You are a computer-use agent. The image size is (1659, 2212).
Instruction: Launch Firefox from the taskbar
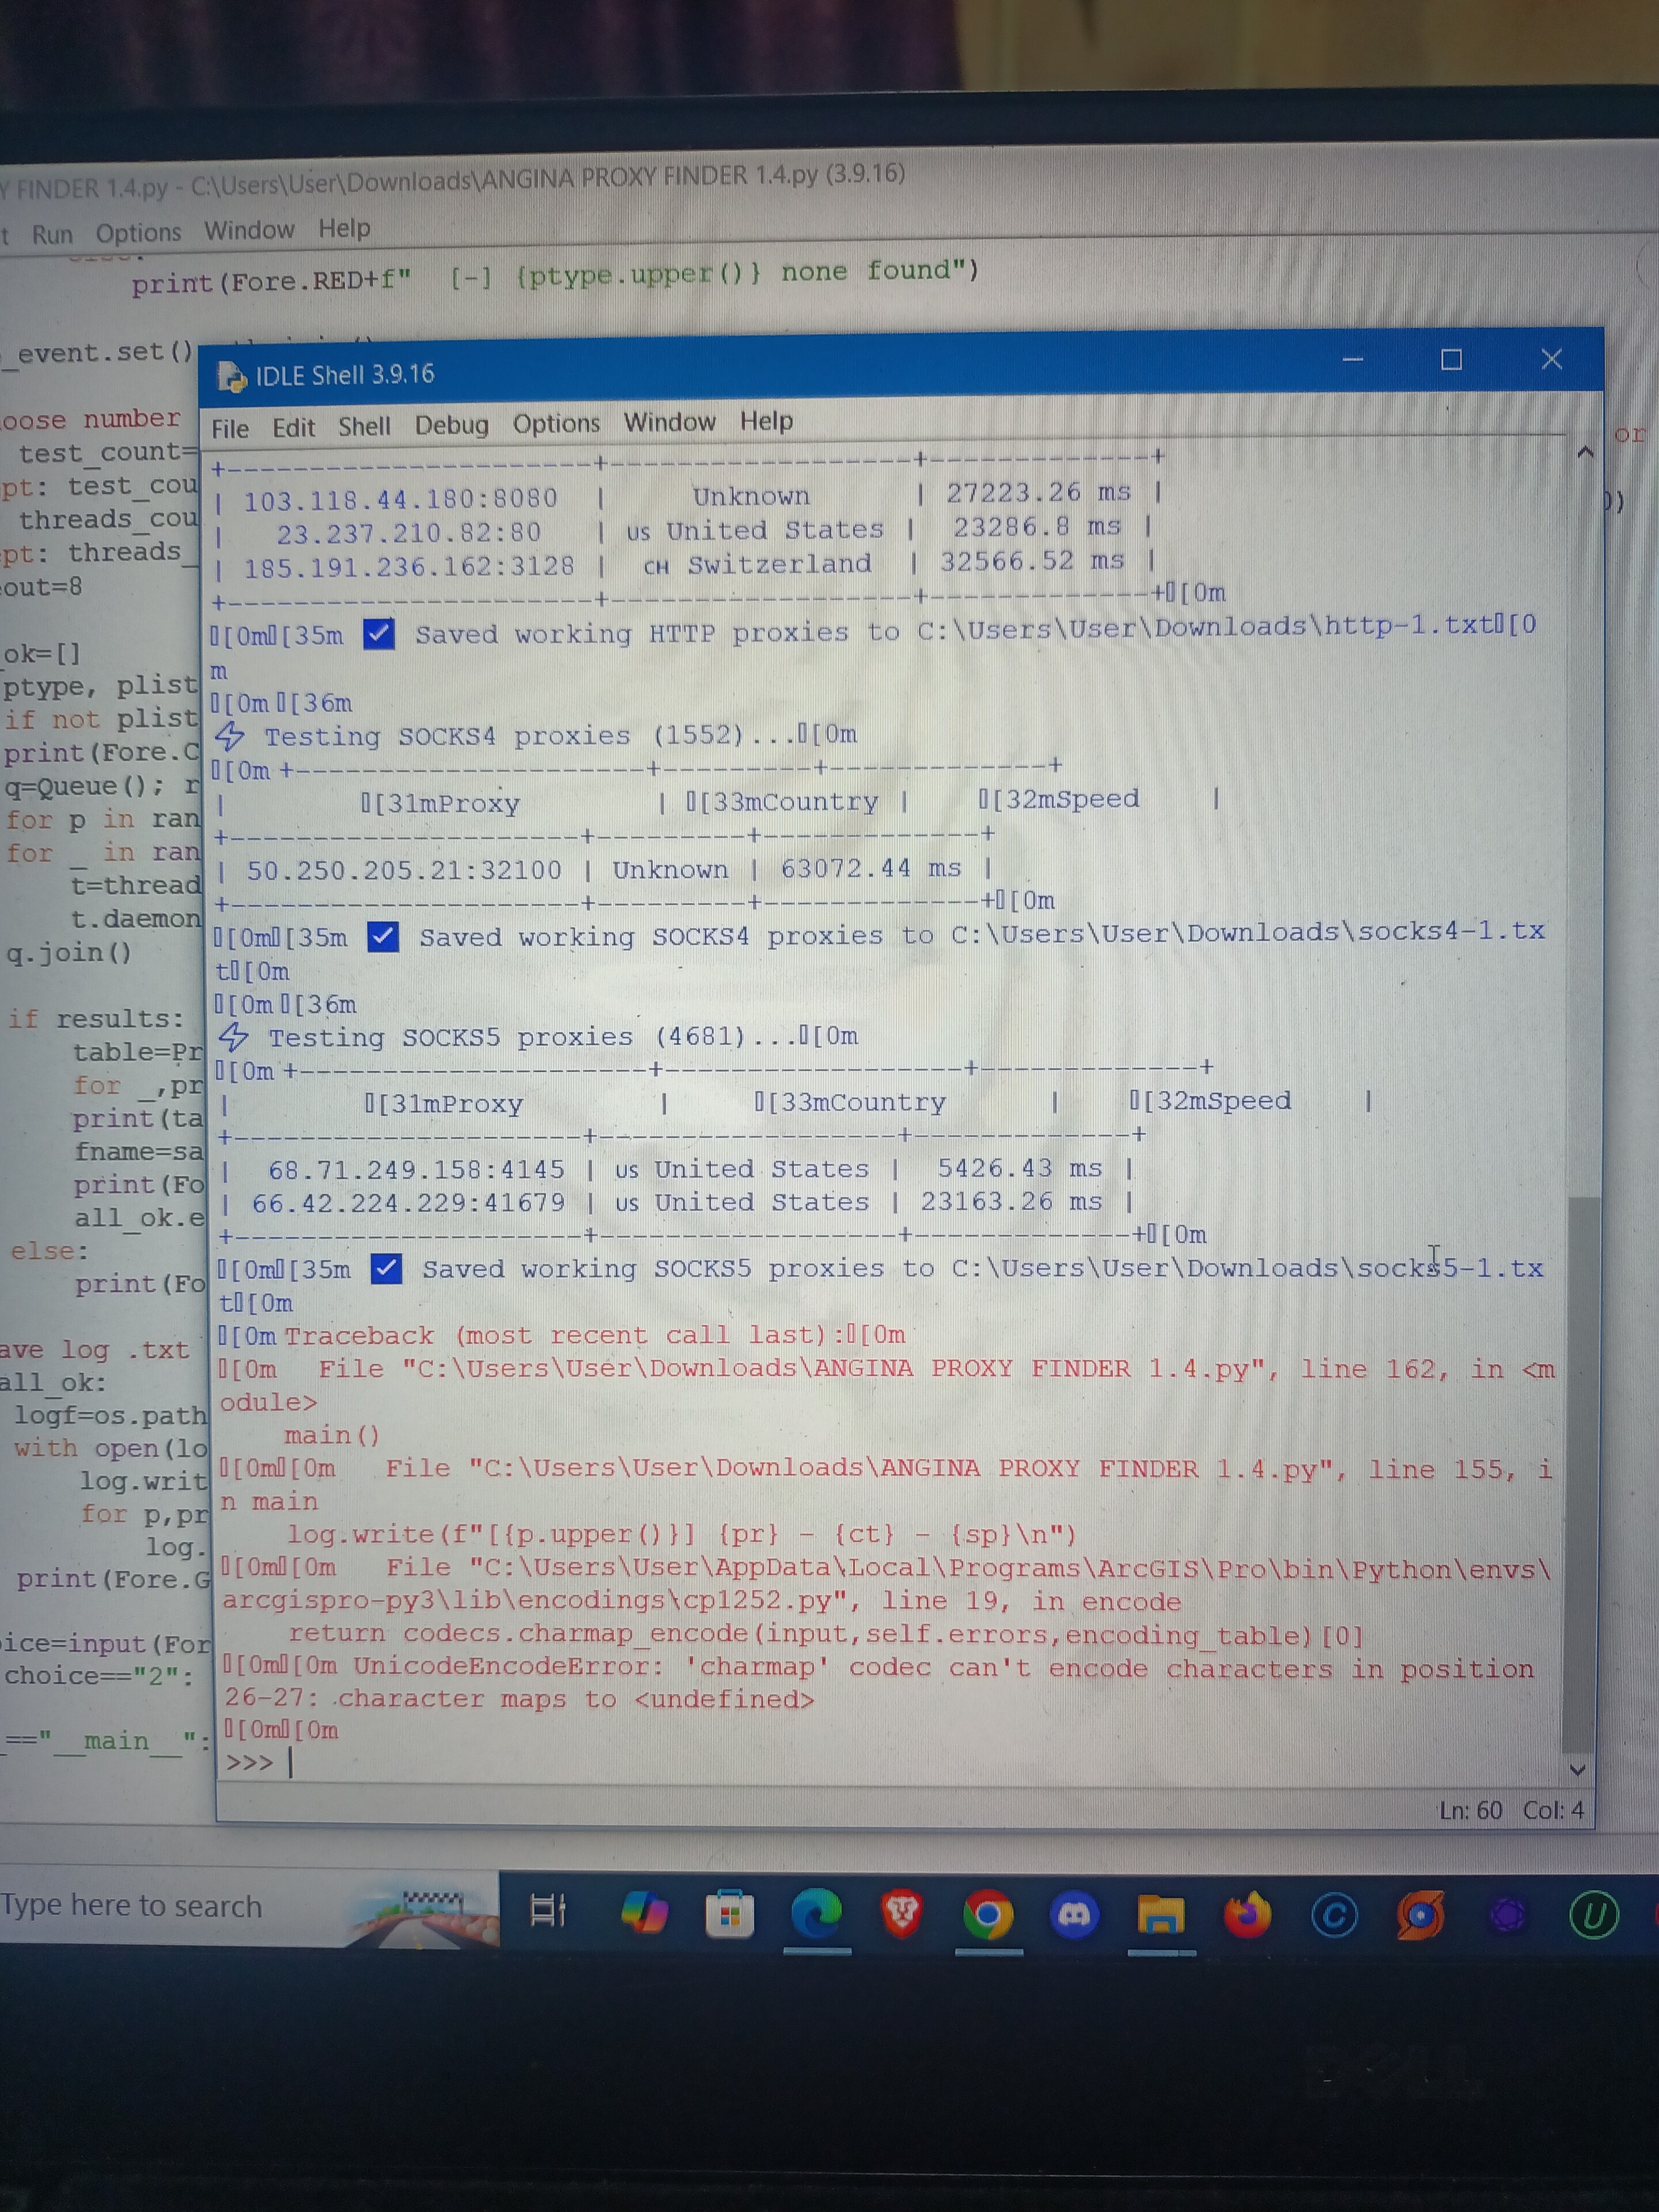point(1247,1915)
